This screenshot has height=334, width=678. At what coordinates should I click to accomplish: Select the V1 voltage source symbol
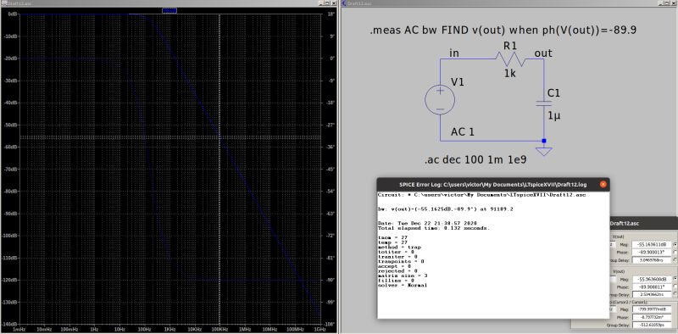[440, 99]
